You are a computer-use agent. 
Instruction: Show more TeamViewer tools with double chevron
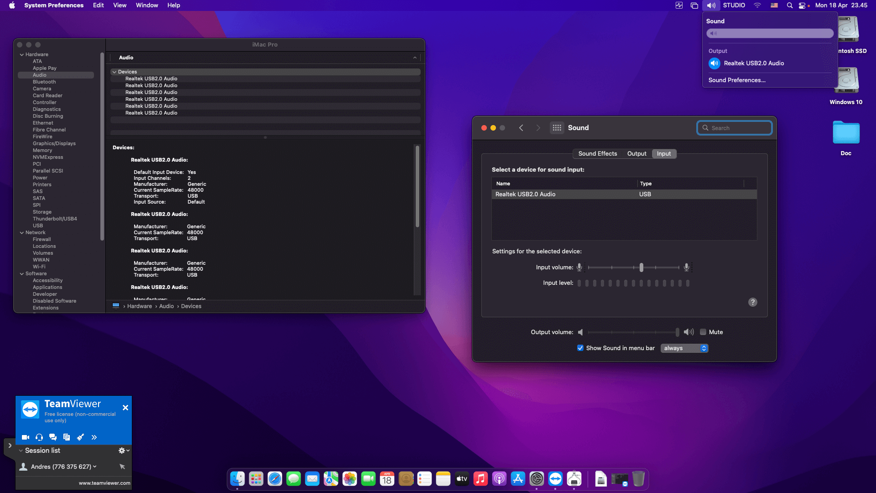click(x=94, y=437)
